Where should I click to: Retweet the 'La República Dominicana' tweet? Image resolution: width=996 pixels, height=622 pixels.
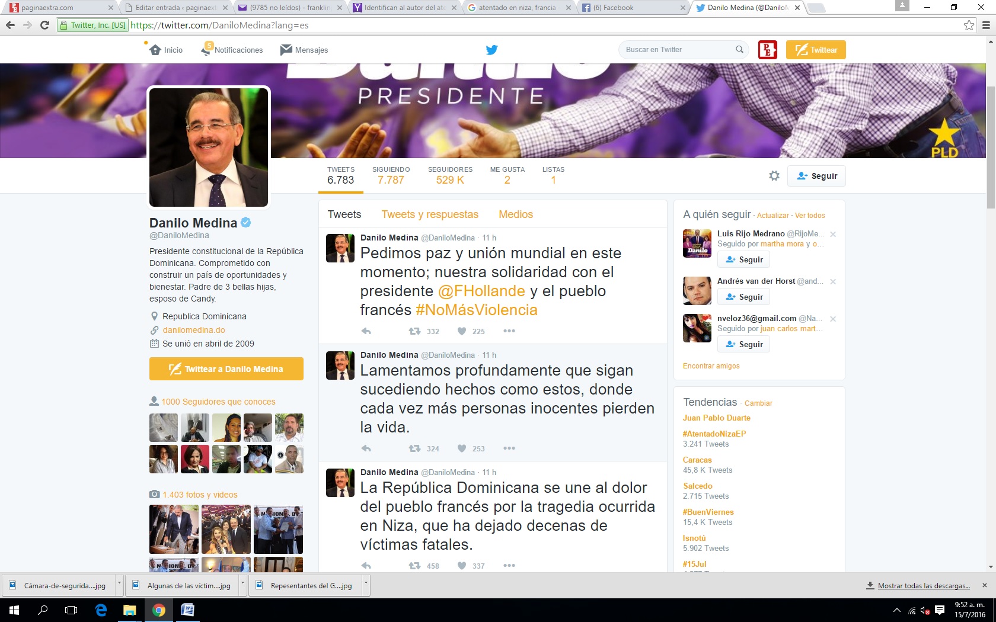click(414, 566)
